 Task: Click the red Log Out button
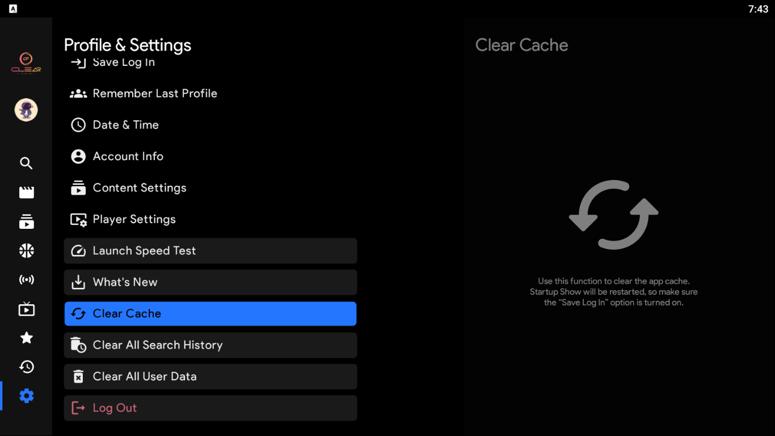[x=210, y=408]
